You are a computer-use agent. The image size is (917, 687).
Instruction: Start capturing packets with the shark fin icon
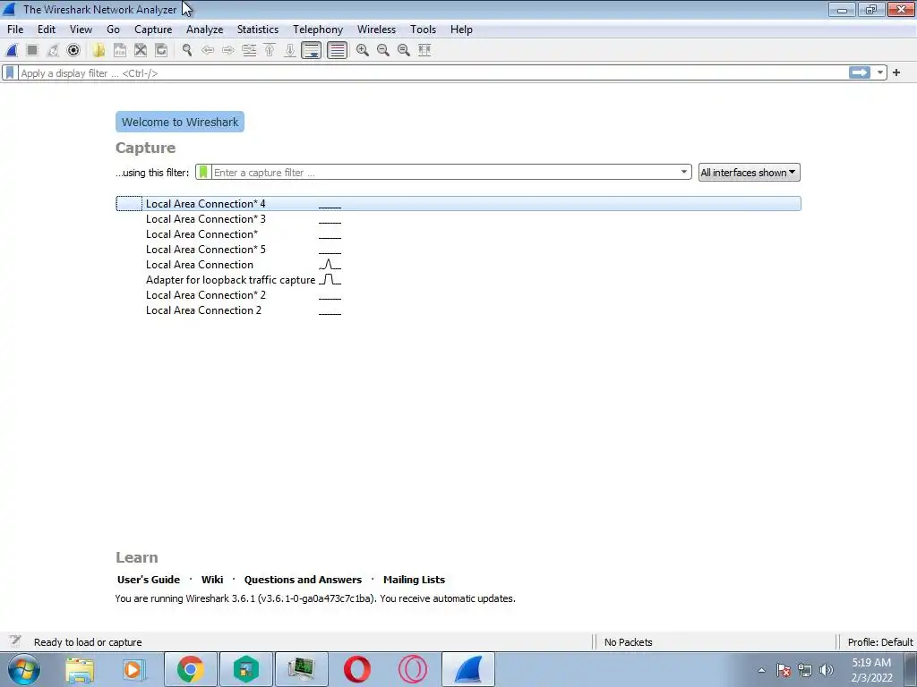click(x=12, y=50)
